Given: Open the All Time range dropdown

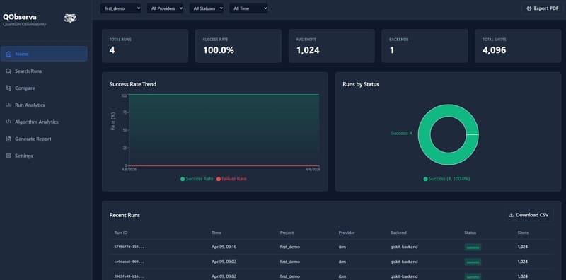Looking at the screenshot, I should tap(249, 8).
